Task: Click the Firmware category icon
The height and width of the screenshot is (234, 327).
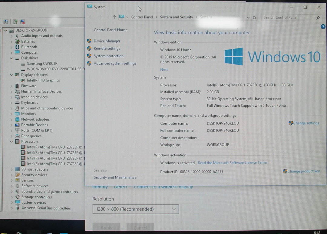Action: tap(17, 86)
